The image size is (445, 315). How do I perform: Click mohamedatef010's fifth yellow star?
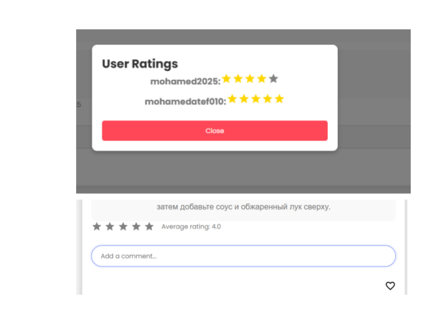(279, 99)
